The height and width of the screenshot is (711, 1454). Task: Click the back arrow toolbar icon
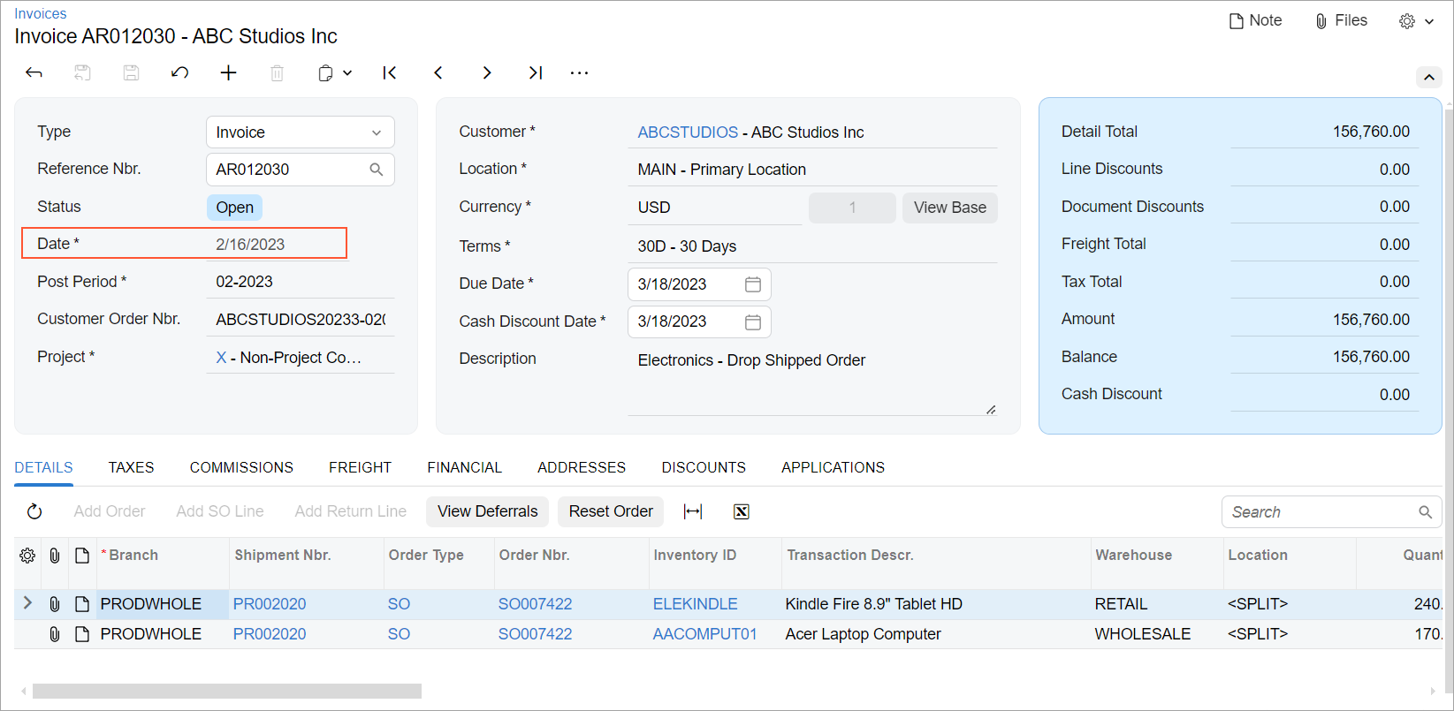34,73
